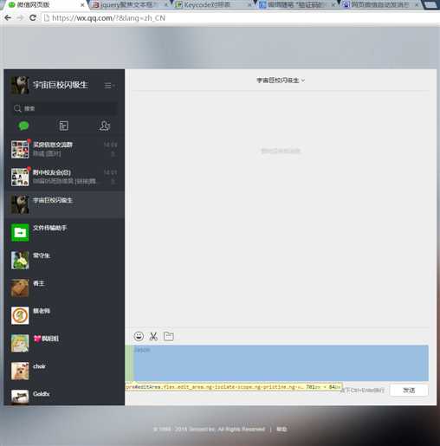The width and height of the screenshot is (440, 446).
Task: Close the Keycode browser tab
Action: (249, 5)
